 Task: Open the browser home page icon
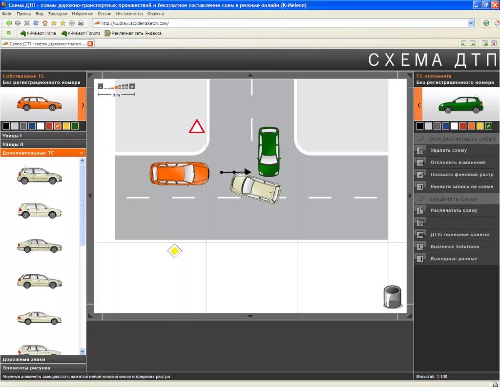pos(45,23)
